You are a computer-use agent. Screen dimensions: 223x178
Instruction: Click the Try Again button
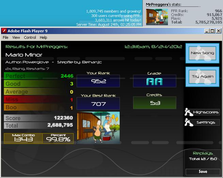click(x=202, y=77)
